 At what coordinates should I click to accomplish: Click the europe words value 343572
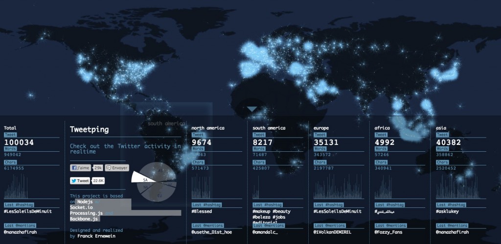(324, 155)
